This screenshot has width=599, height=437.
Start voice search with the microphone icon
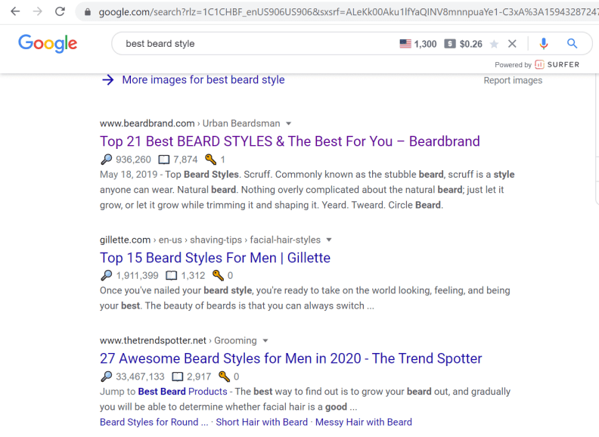click(x=544, y=44)
